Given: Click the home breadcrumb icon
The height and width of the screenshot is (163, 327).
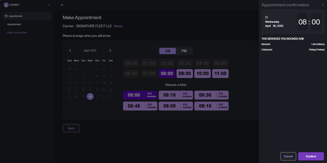Looking at the screenshot, I should coord(62,5).
